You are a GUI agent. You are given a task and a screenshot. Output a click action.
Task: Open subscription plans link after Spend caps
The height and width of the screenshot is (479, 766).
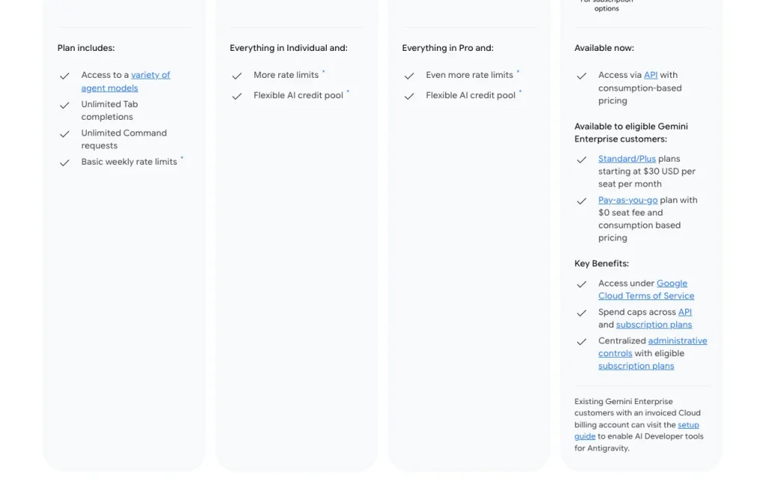(654, 325)
